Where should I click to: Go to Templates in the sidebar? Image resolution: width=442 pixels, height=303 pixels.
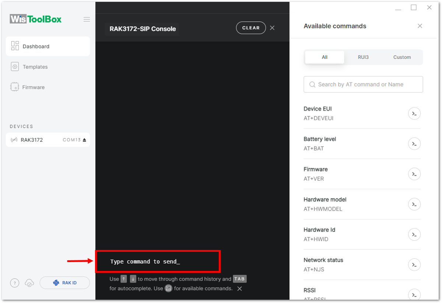pyautogui.click(x=35, y=67)
